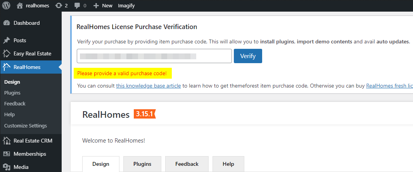Switch to the Feedback tab
The width and height of the screenshot is (413, 172).
[187, 164]
